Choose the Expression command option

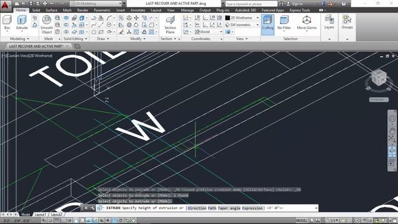252,208
